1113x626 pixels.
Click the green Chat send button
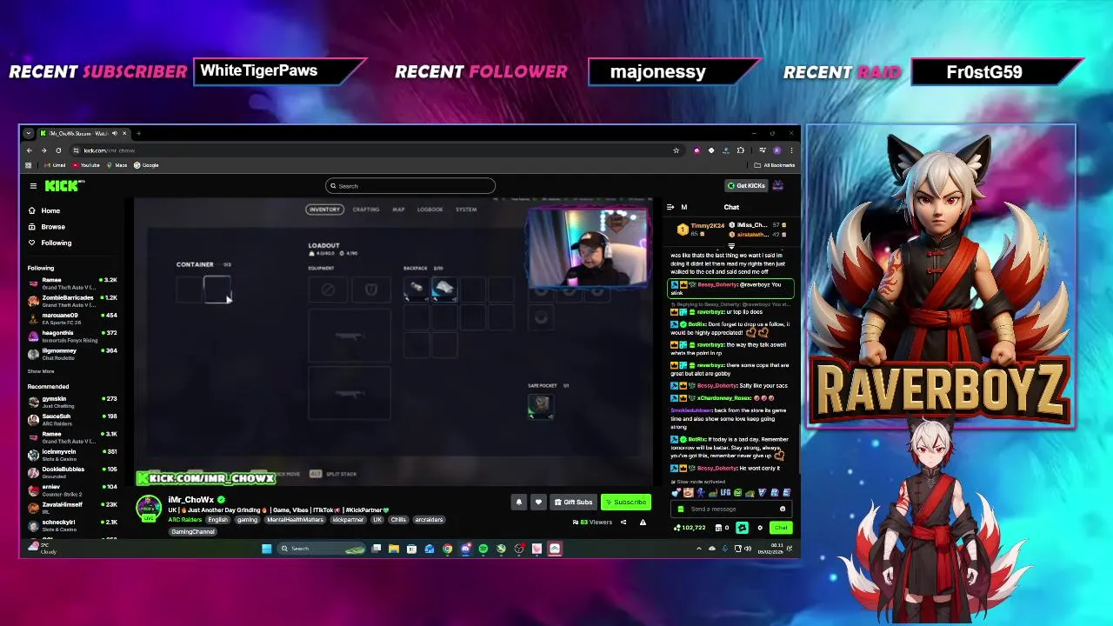click(780, 528)
